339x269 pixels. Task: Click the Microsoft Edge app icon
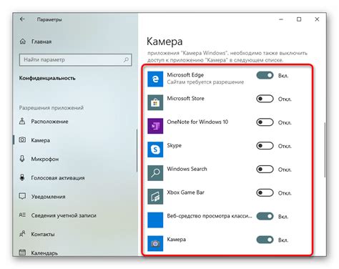155,79
